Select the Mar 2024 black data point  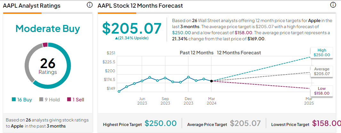(x=211, y=81)
